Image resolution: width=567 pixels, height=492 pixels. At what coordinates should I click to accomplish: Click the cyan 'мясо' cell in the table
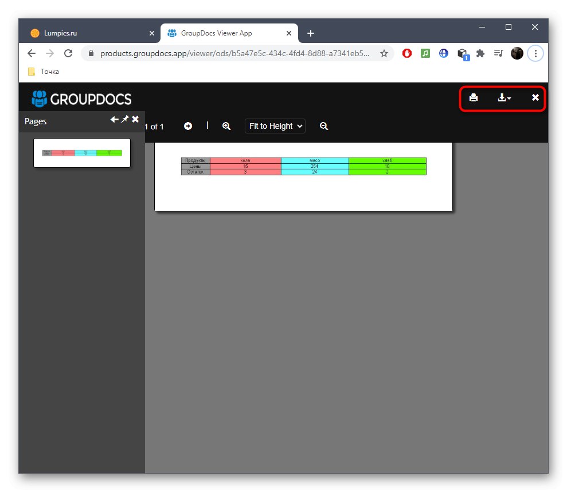pyautogui.click(x=315, y=160)
